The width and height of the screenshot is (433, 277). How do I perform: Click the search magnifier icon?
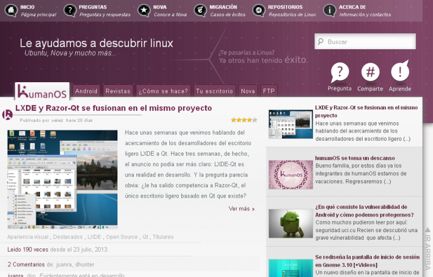tap(320, 42)
